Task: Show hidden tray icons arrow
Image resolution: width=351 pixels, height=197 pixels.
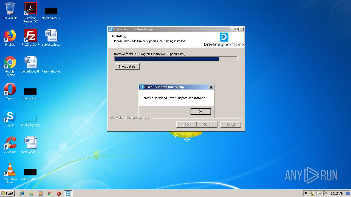Action: point(306,193)
